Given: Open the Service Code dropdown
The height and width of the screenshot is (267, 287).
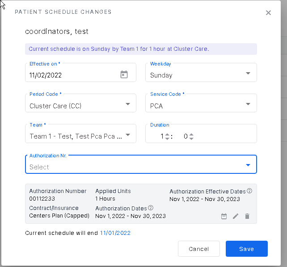Looking at the screenshot, I should 248,105.
